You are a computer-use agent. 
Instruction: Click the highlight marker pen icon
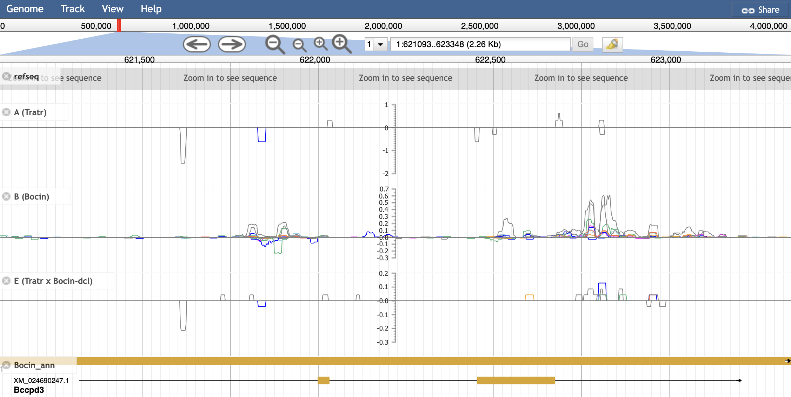[x=612, y=45]
